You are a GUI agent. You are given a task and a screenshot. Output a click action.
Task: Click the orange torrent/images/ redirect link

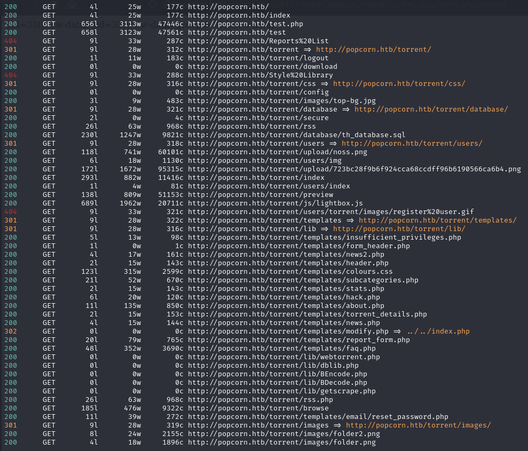(418, 425)
